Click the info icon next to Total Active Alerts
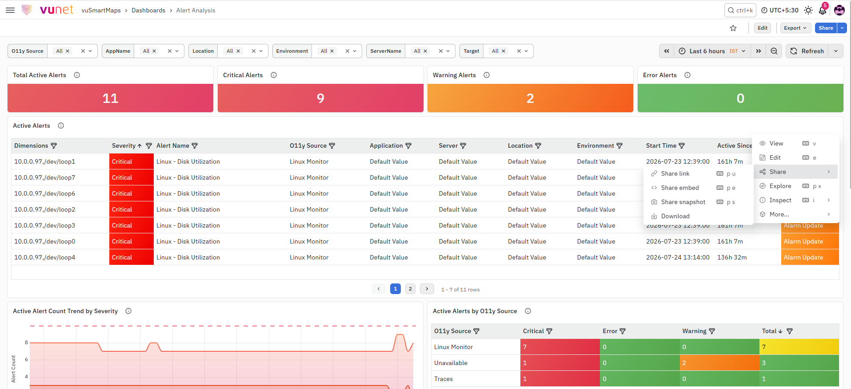Screen dimensions: 851x389 coord(77,75)
